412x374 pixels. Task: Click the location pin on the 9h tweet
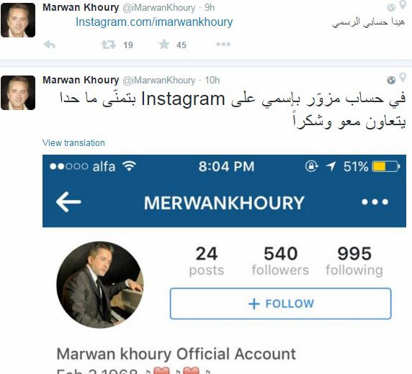click(403, 5)
